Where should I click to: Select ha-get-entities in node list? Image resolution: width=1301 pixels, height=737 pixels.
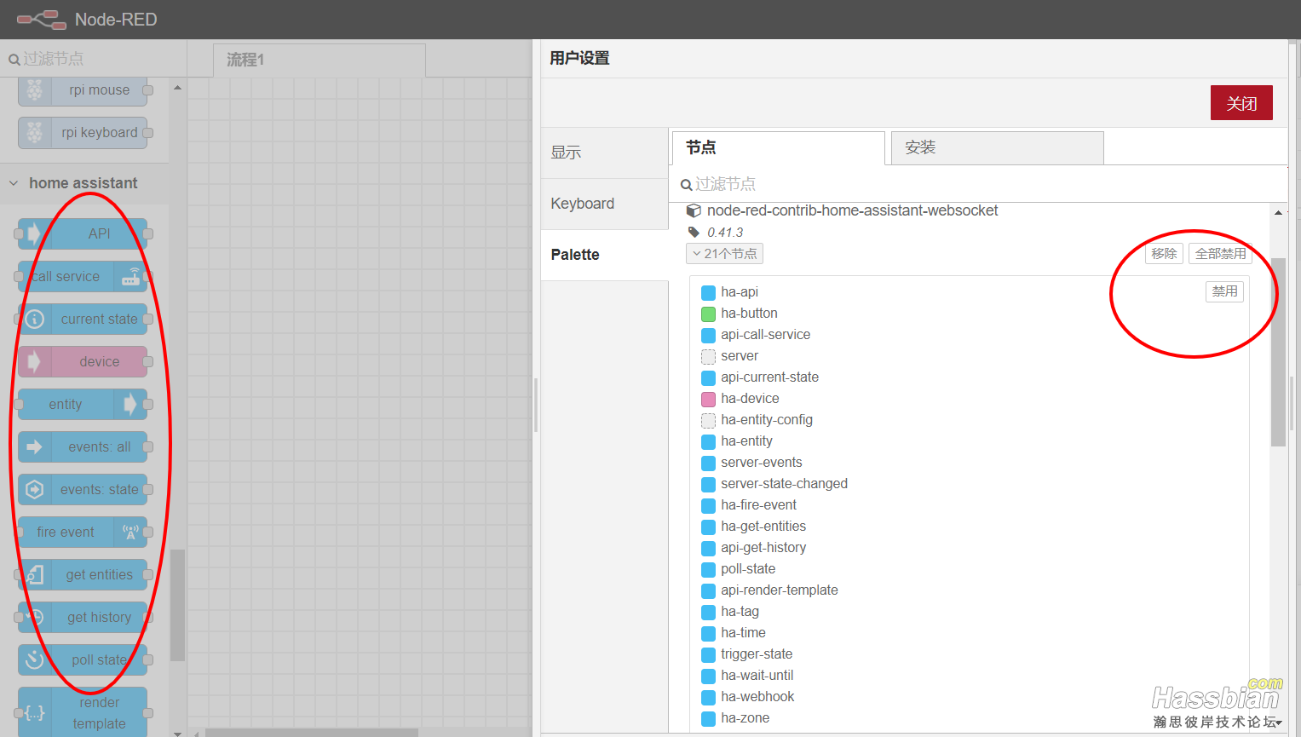763,527
